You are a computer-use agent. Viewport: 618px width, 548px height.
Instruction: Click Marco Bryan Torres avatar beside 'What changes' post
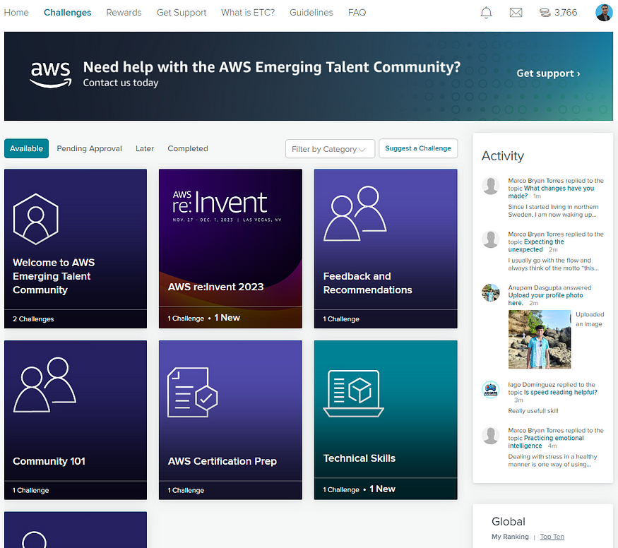tap(491, 186)
